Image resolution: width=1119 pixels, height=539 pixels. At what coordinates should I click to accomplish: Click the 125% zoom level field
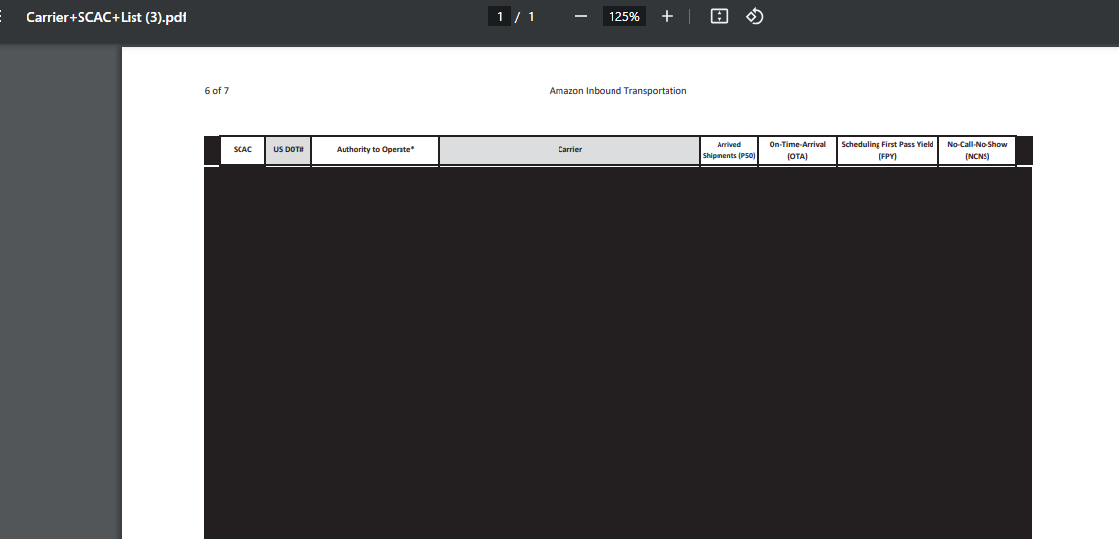pos(623,16)
